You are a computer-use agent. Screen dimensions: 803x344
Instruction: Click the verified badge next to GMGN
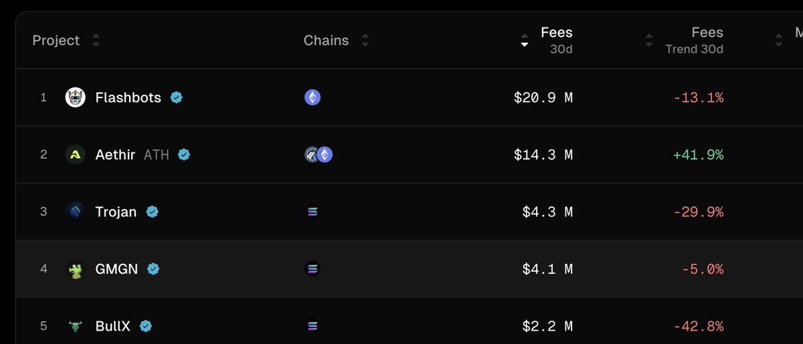coord(153,269)
